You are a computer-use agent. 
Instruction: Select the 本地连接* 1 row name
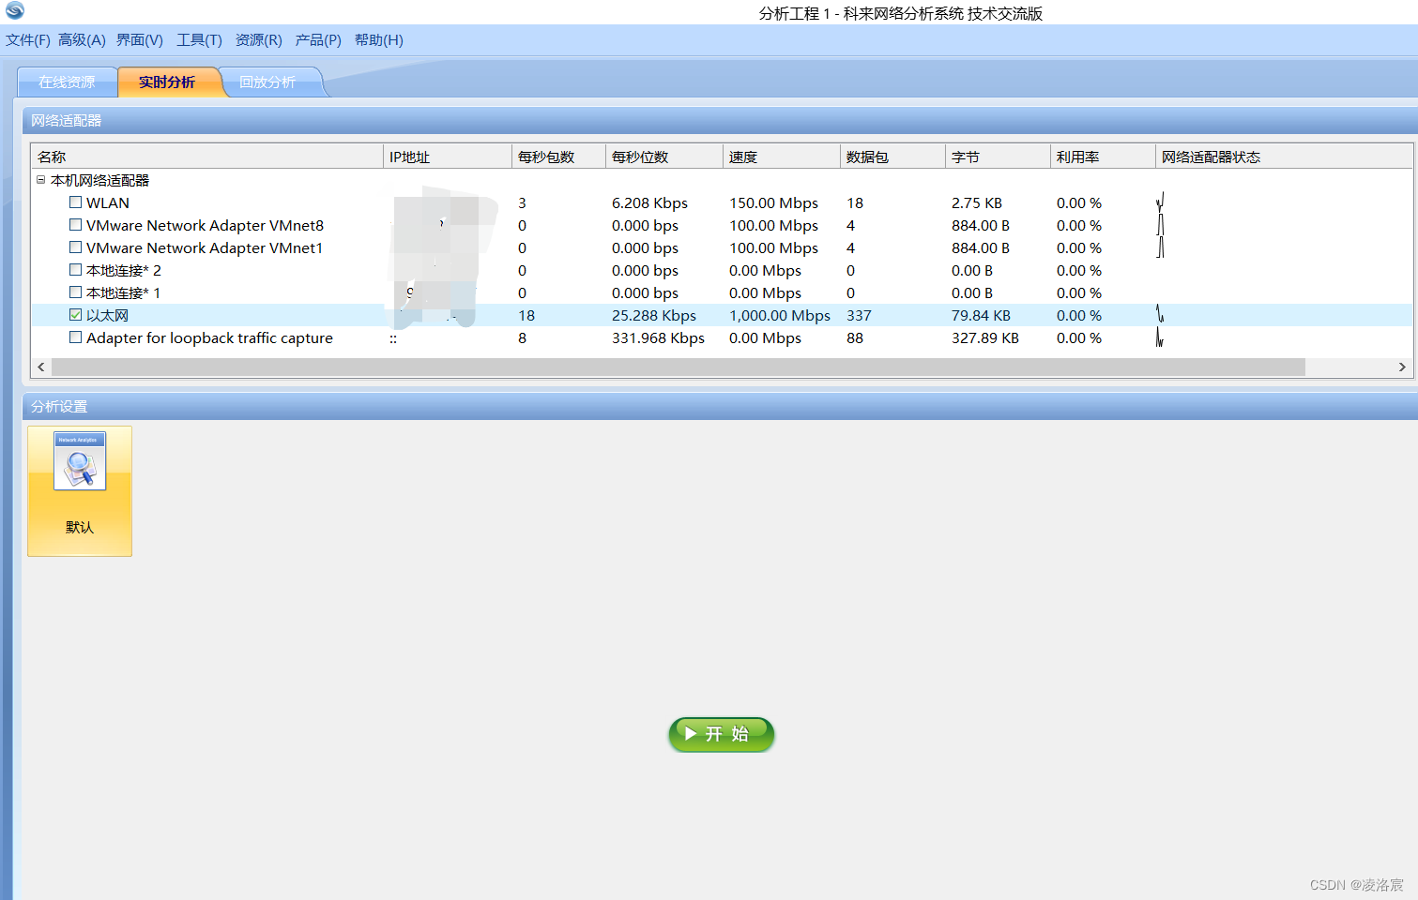pyautogui.click(x=124, y=292)
